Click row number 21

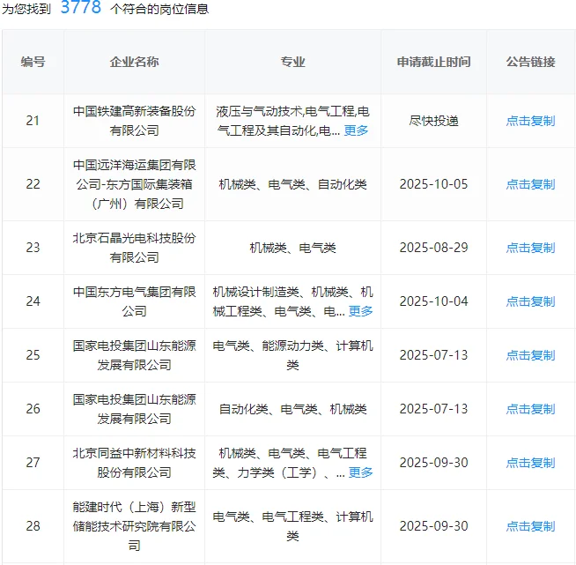(33, 121)
